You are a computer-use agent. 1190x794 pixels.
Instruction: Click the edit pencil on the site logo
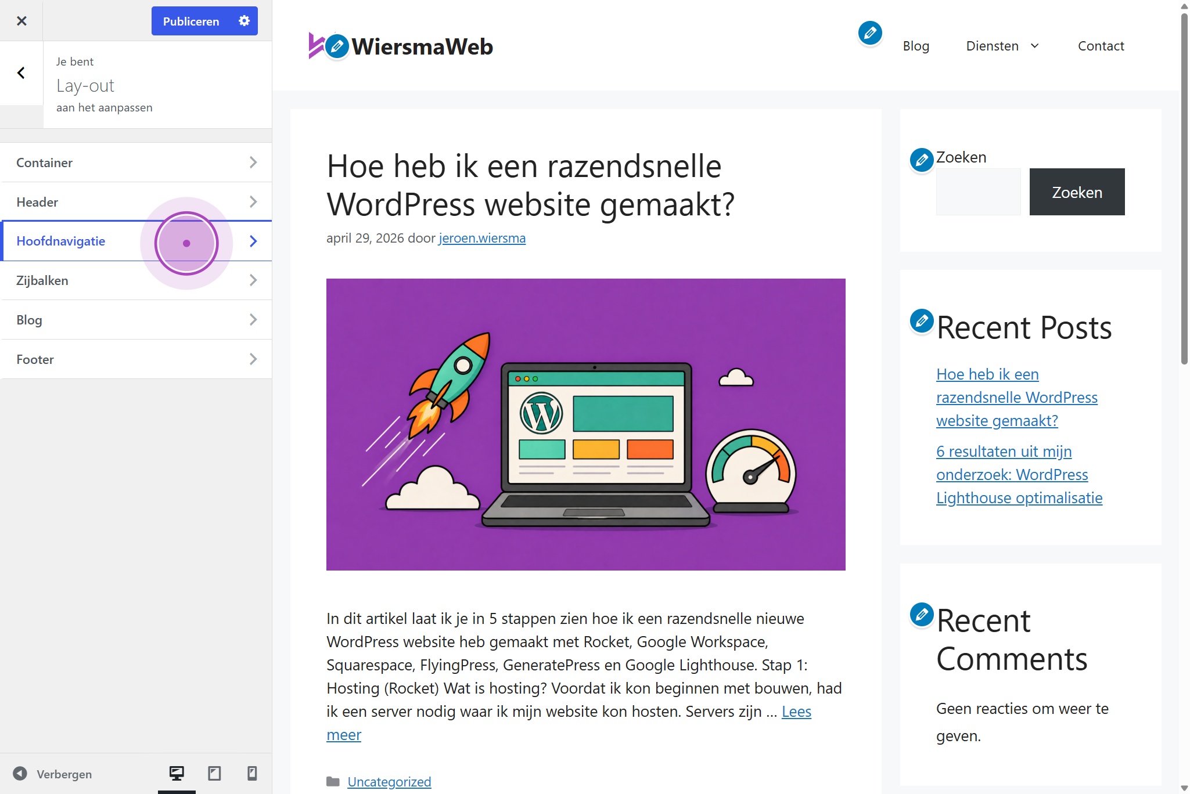(337, 46)
